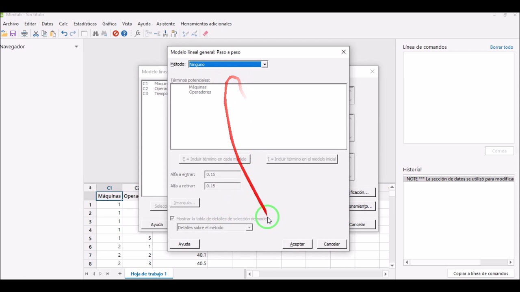Image resolution: width=520 pixels, height=292 pixels.
Task: Click the blue Help question mark icon
Action: click(124, 34)
